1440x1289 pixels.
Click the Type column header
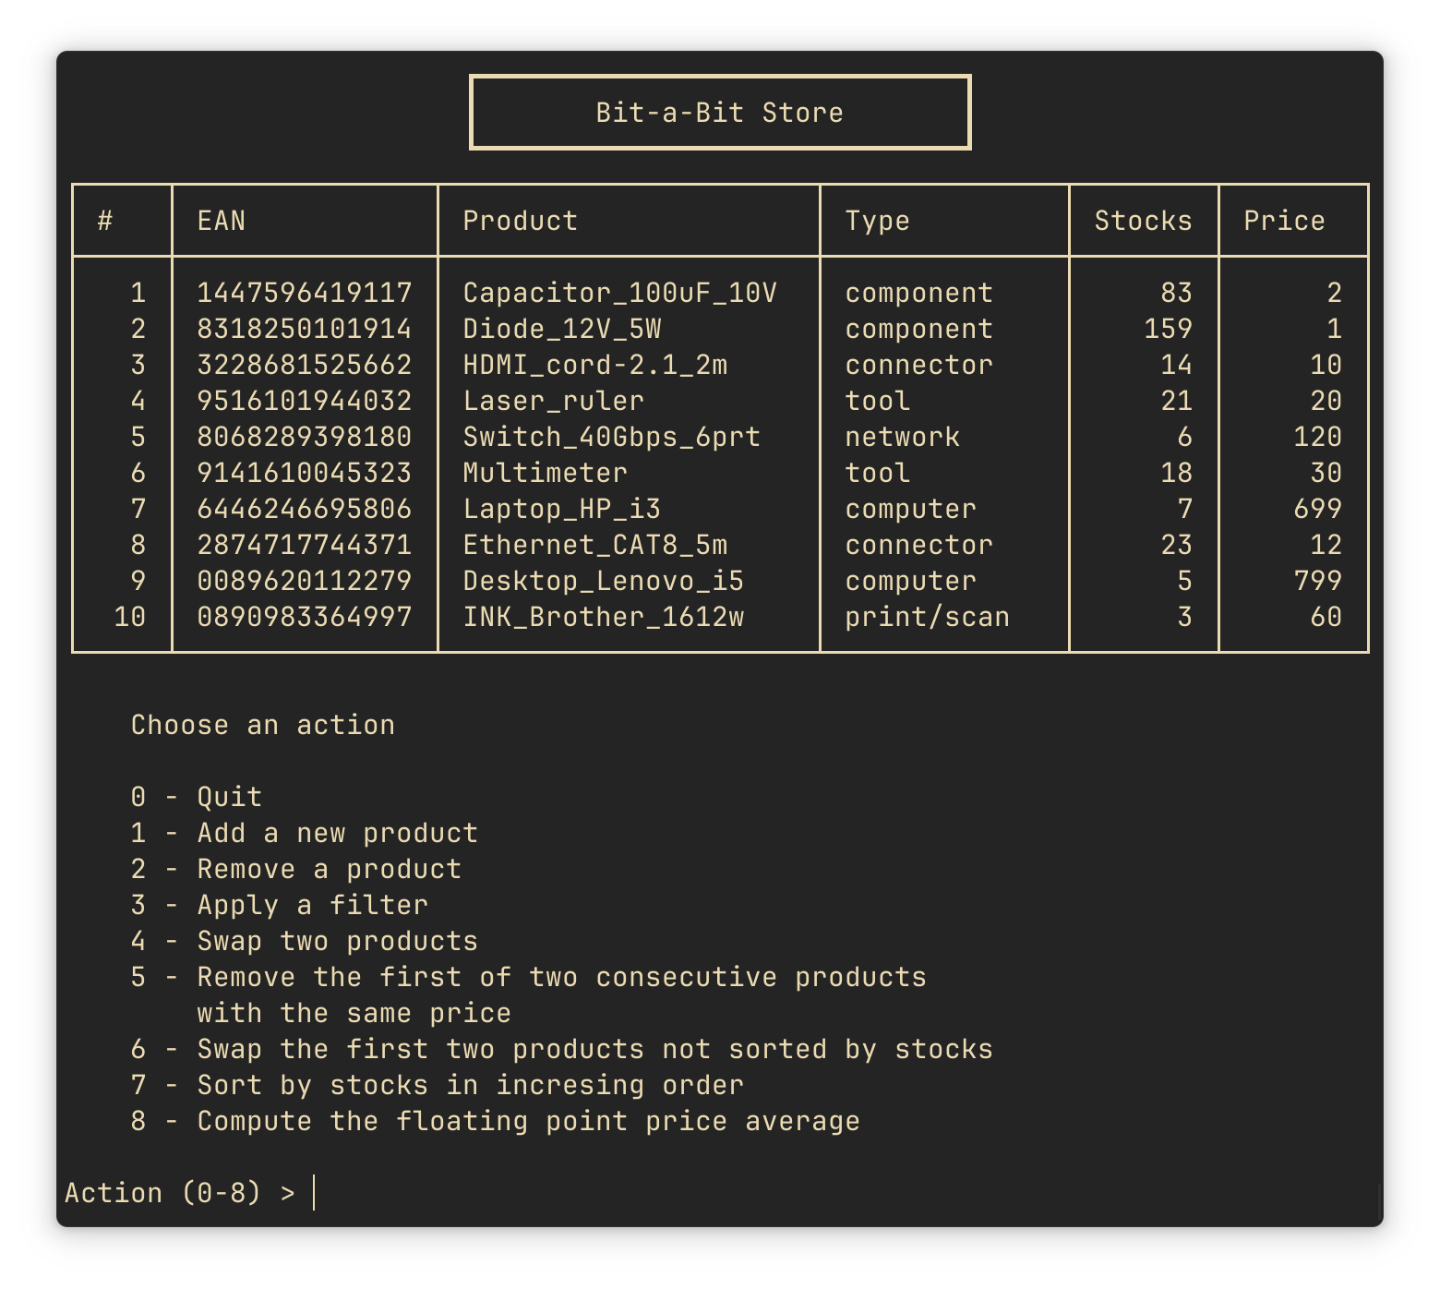(877, 222)
